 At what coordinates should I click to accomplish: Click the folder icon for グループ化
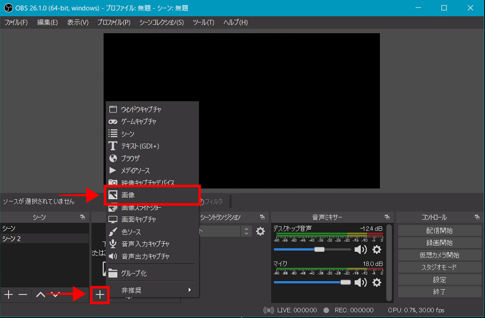113,273
